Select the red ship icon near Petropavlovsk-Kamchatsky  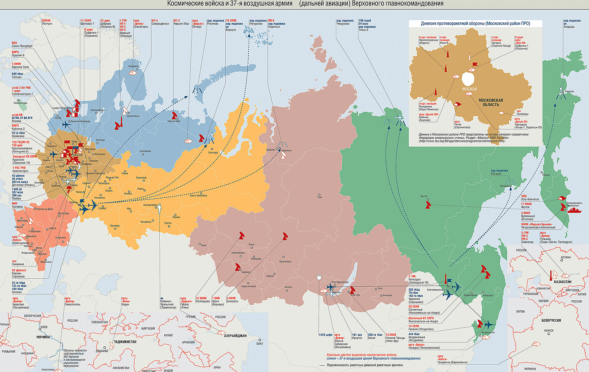[x=574, y=211]
